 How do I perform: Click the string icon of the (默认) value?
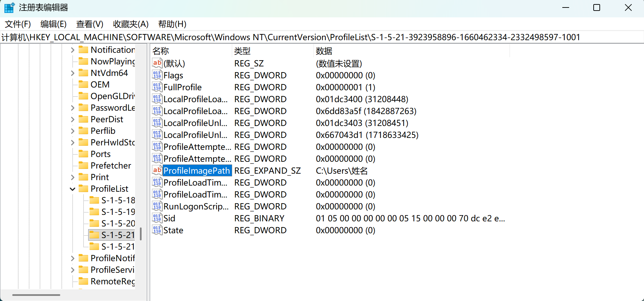coord(157,63)
